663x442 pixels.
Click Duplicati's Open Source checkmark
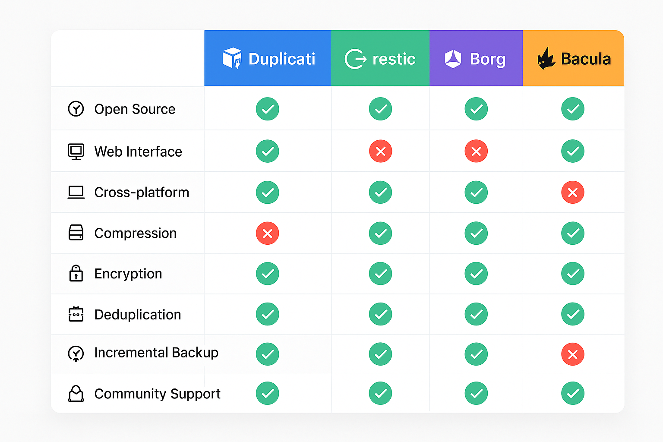(x=268, y=109)
